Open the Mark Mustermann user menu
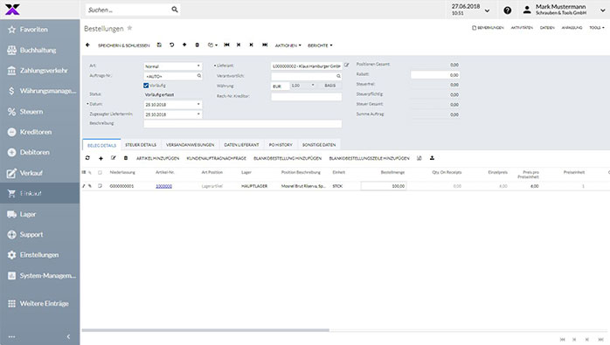Viewport: 610px width, 345px height. click(x=564, y=10)
